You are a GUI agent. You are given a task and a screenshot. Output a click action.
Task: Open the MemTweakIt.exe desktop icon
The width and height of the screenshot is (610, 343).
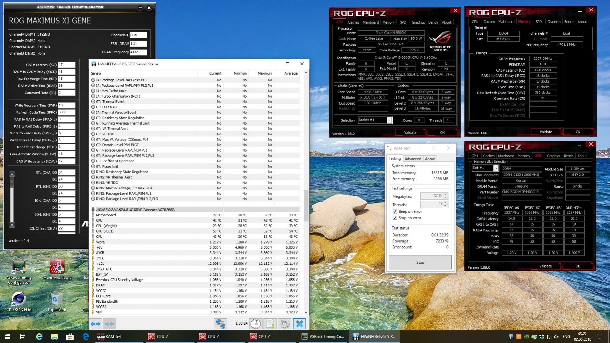57,270
